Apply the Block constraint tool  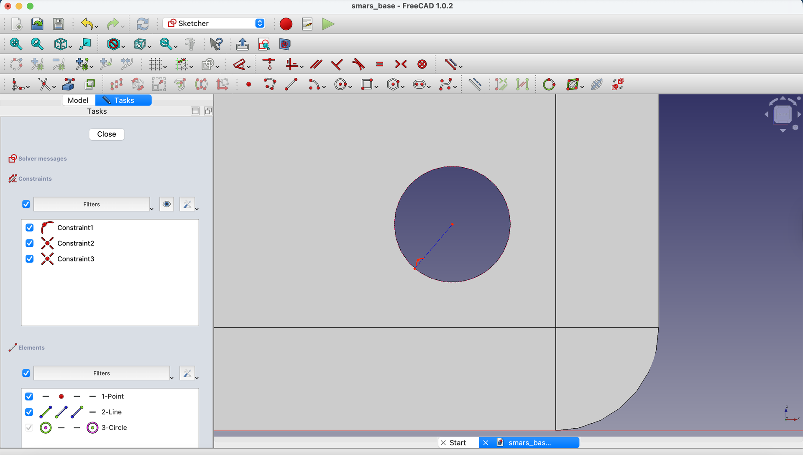pos(422,64)
